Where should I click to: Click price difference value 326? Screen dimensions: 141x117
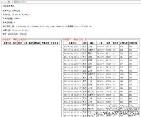[133, 50]
